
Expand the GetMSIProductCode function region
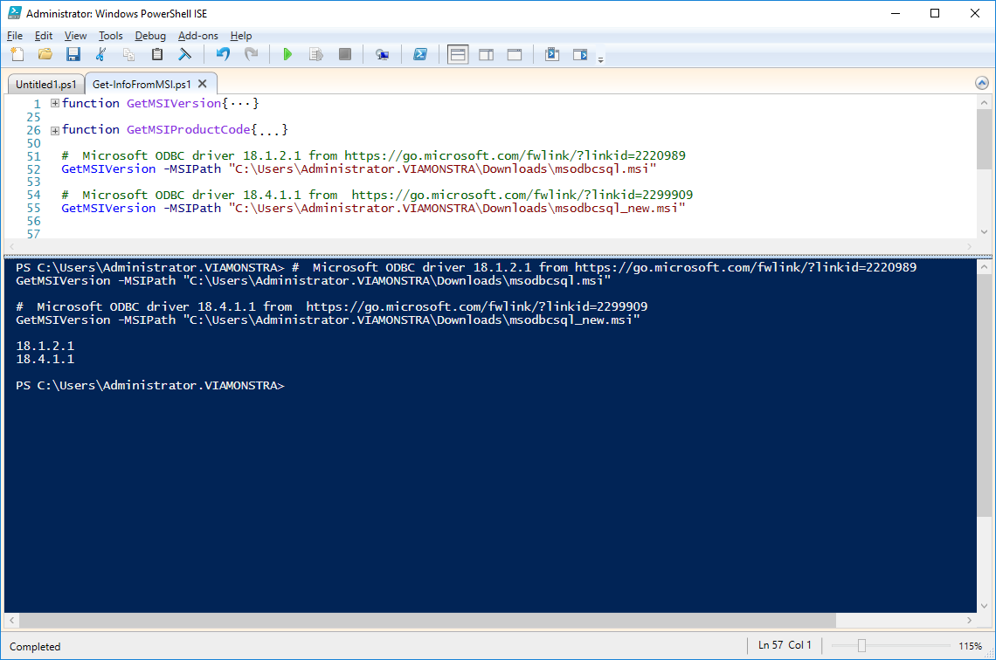tap(55, 131)
